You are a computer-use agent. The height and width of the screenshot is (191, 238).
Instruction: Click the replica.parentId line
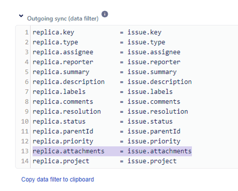(107, 131)
